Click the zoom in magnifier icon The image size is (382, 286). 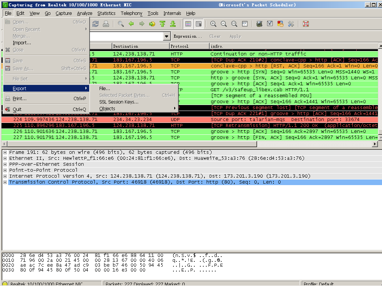tap(213, 24)
